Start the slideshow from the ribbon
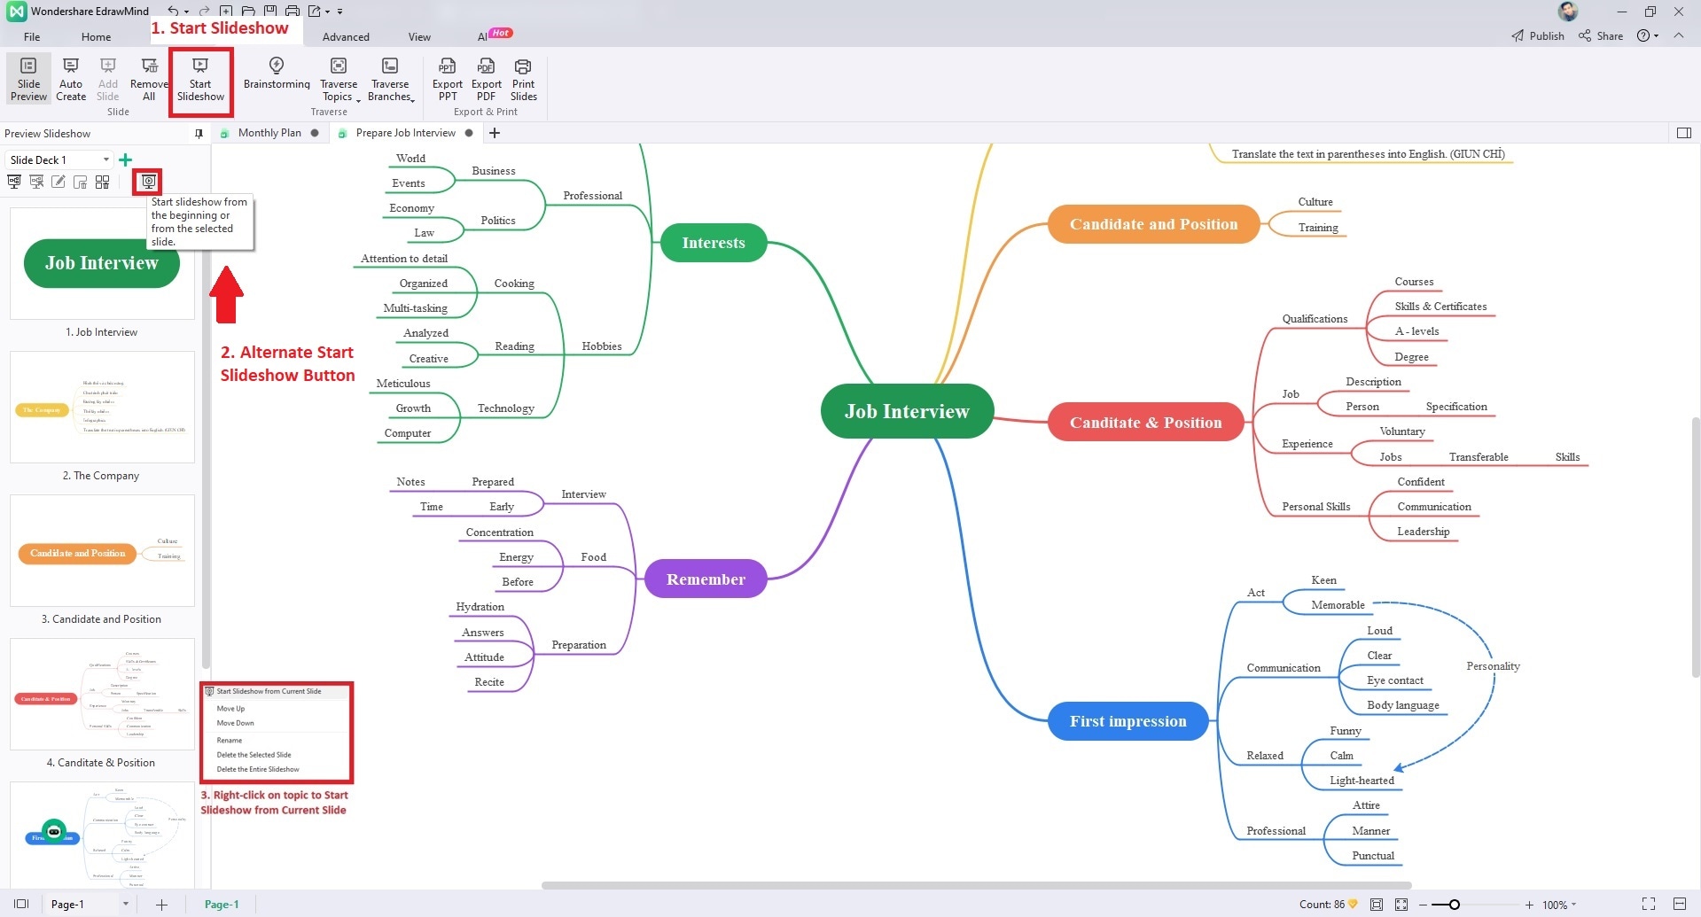Viewport: 1701px width, 917px height. pos(200,79)
